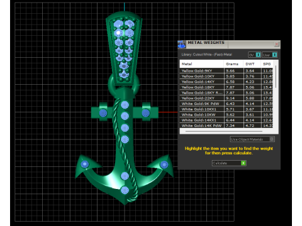This screenshot has height=226, width=302.
Task: Select the Yellow Gold:18KY R... row
Action: pyautogui.click(x=226, y=93)
